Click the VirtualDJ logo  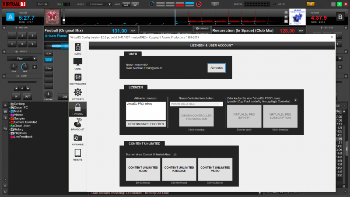[x=14, y=4]
